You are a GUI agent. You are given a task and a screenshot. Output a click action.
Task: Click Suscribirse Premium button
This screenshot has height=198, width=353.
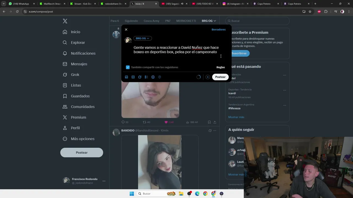[x=239, y=53]
